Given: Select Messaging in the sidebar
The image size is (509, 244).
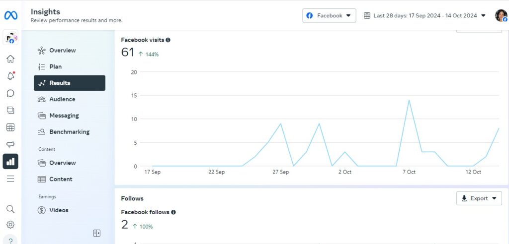Looking at the screenshot, I should point(64,116).
